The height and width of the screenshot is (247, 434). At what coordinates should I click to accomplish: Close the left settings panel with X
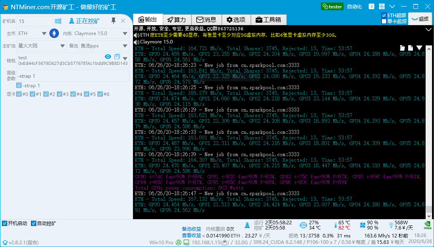123,21
